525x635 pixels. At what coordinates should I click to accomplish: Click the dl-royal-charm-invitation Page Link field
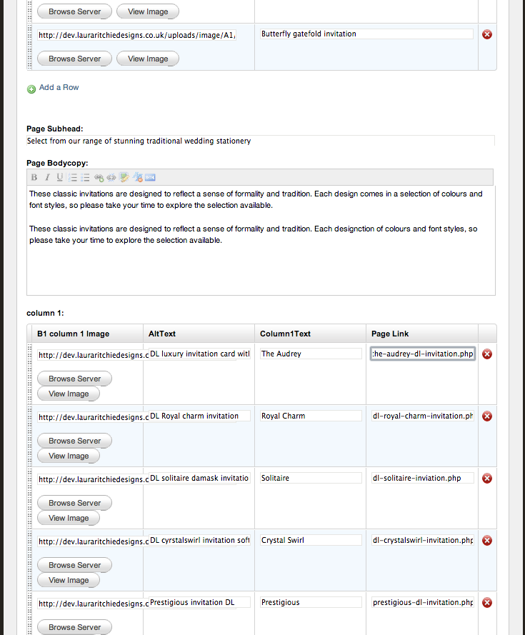click(423, 416)
